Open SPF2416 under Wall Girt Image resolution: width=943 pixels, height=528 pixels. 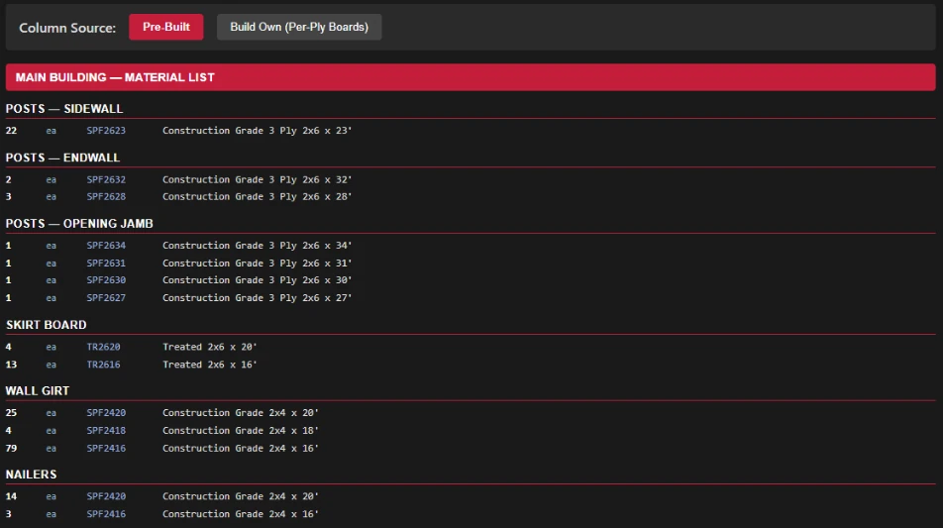click(x=106, y=449)
